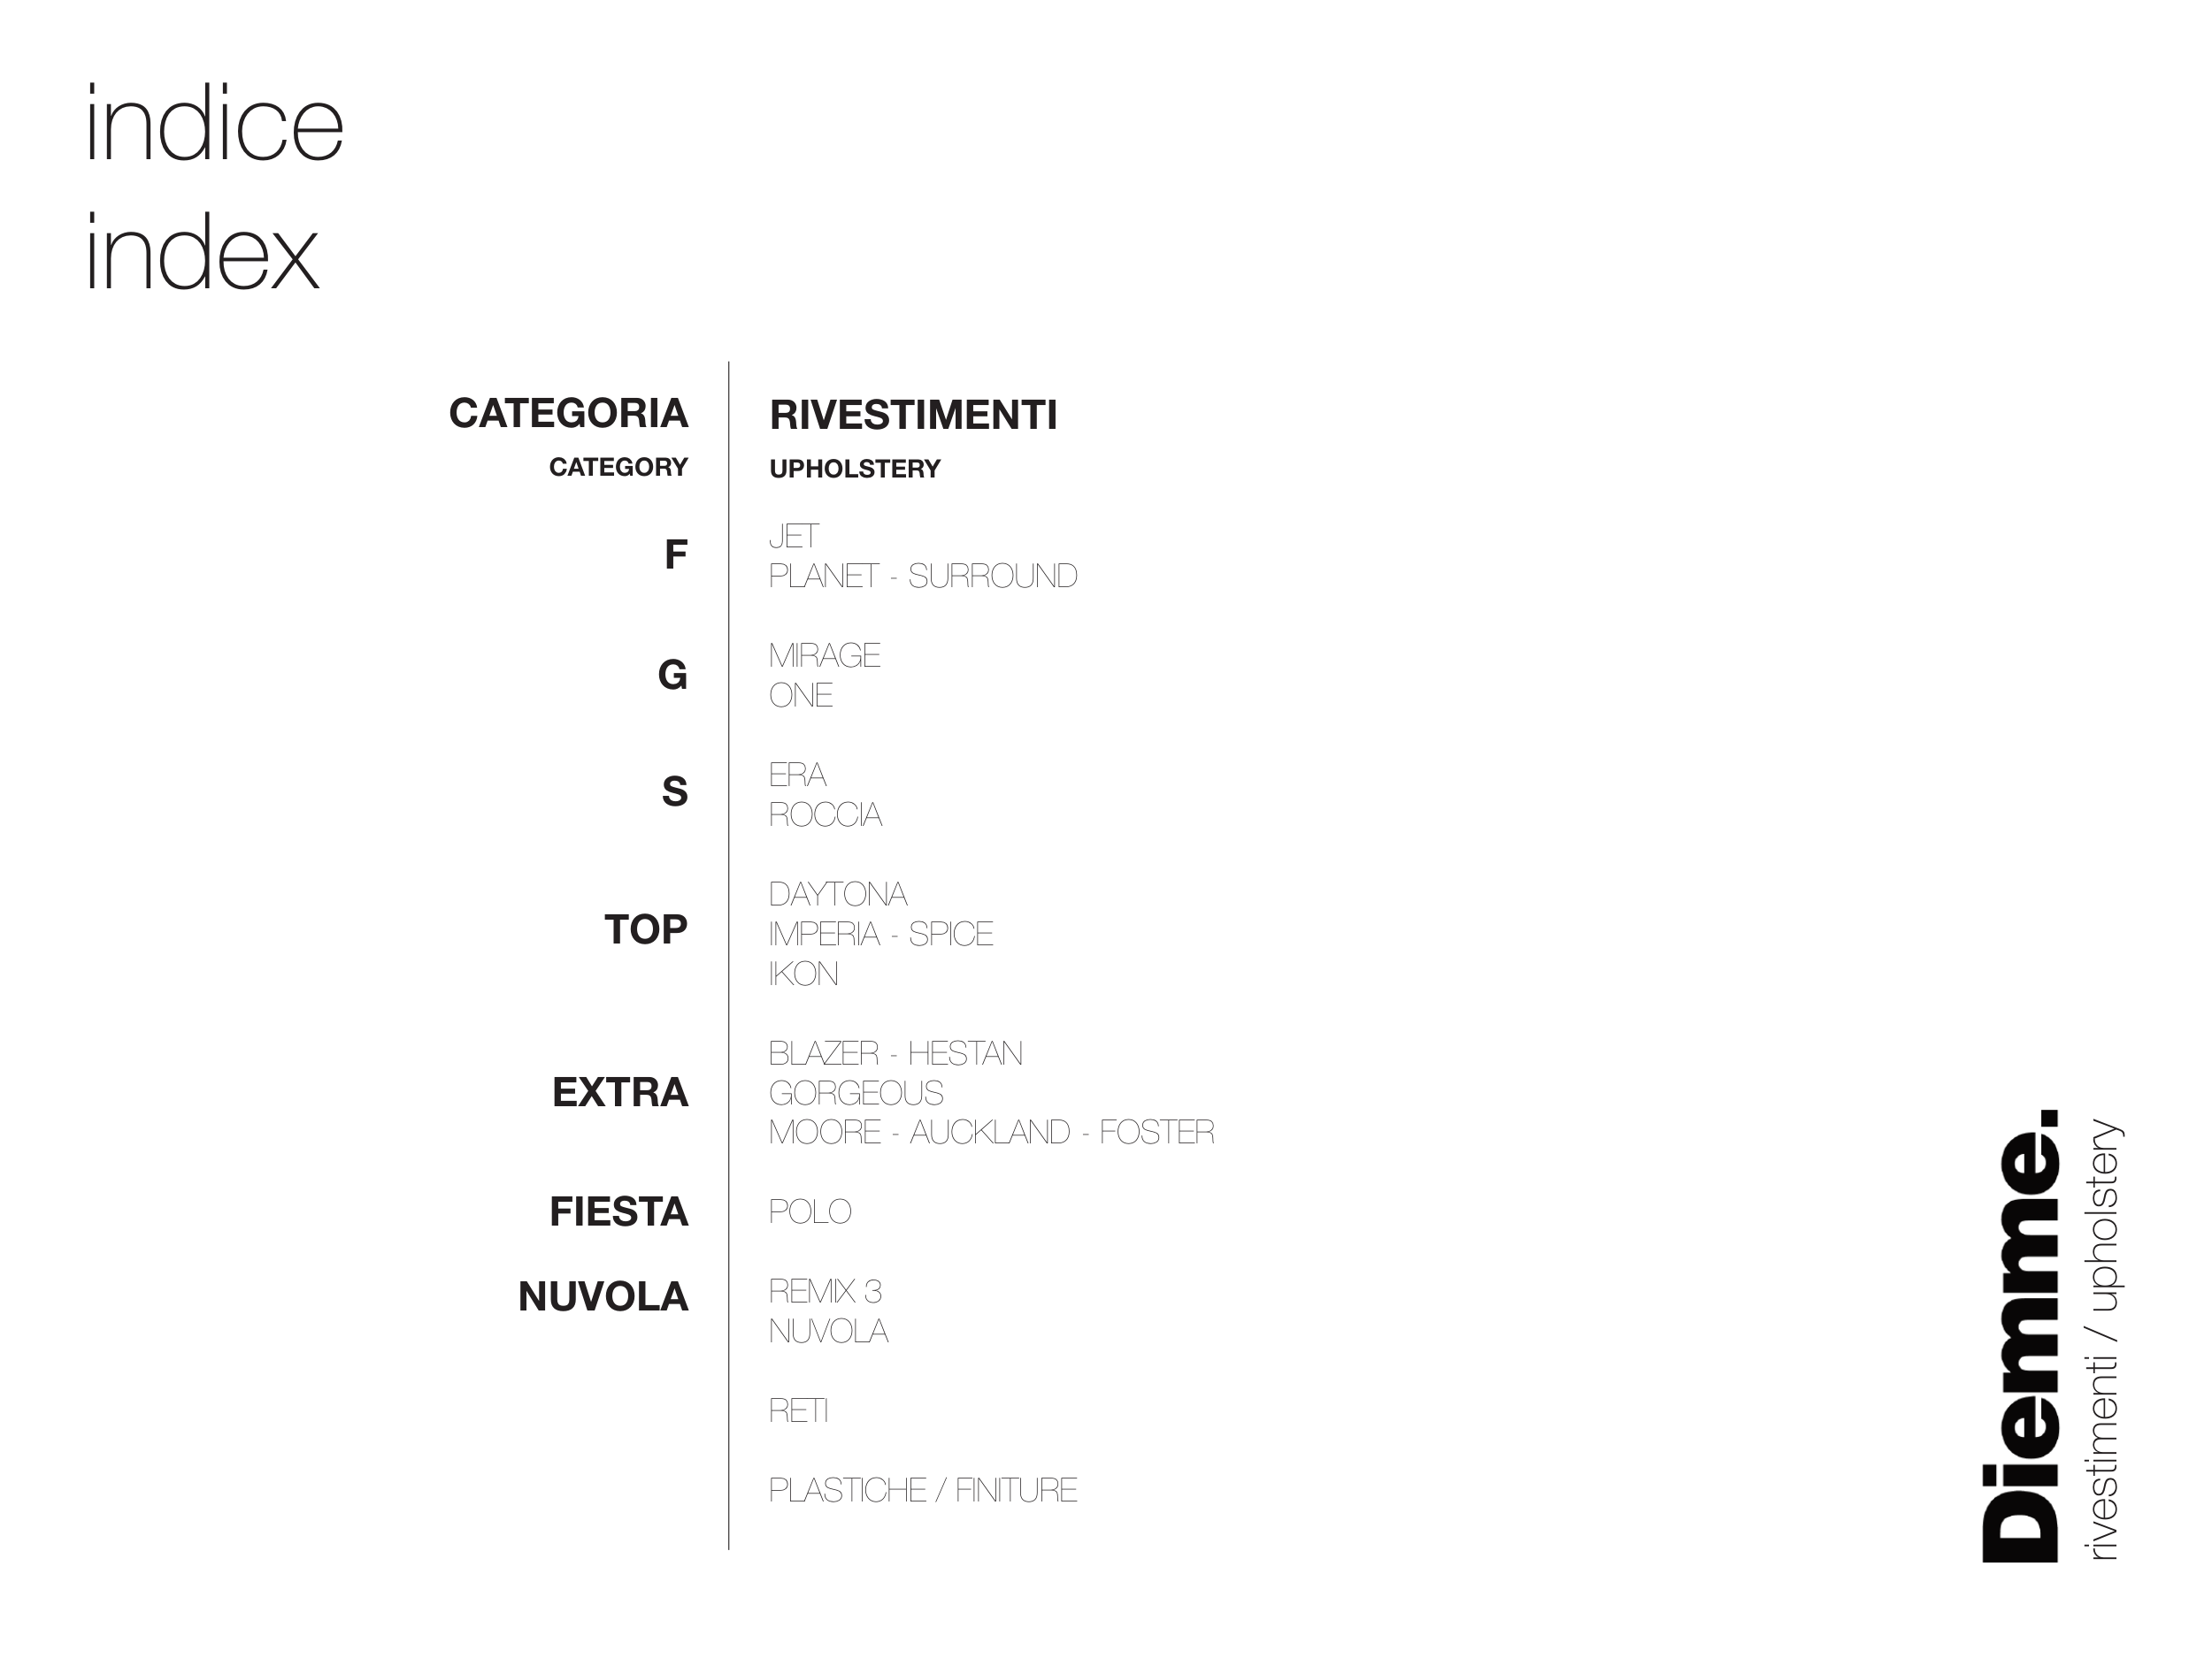2212x1658 pixels.
Task: Open the REMIX 3 entry
Action: [x=825, y=1292]
